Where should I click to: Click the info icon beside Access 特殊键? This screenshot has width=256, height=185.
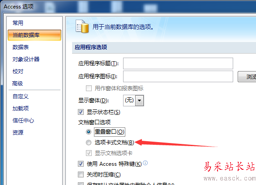coord(145,163)
